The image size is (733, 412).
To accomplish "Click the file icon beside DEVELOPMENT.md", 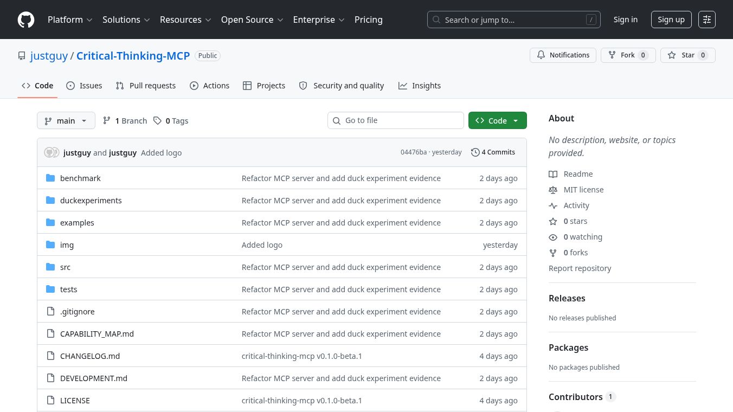I will point(50,378).
